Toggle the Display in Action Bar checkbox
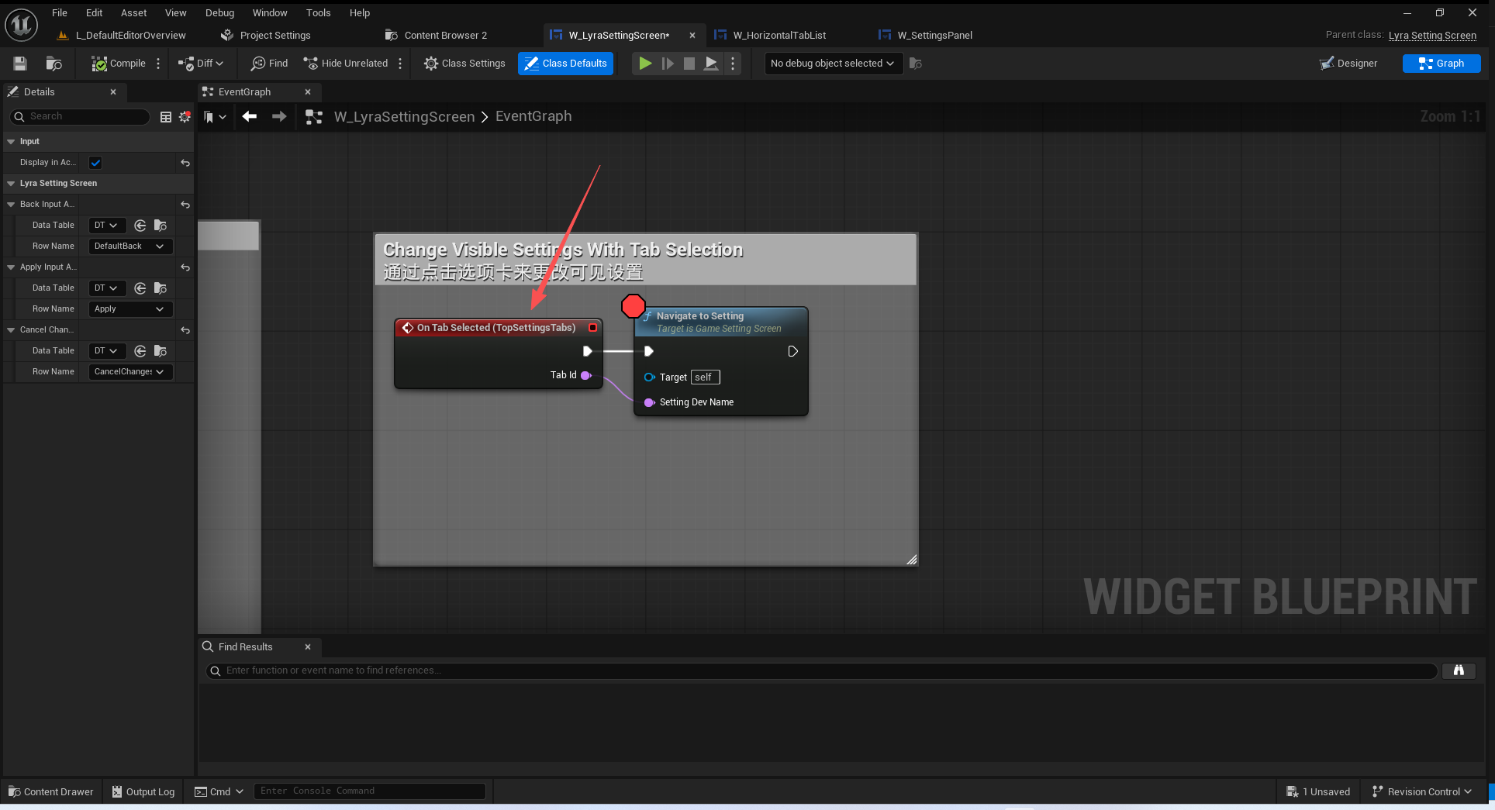Viewport: 1495px width, 810px height. coord(95,163)
